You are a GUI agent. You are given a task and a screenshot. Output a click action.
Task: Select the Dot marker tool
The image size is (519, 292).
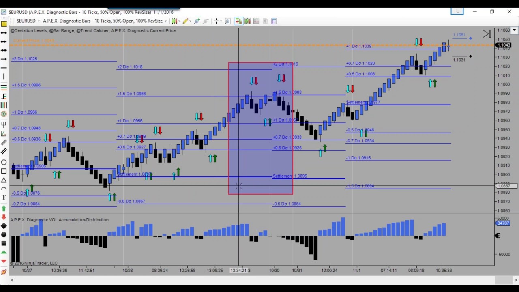pyautogui.click(x=4, y=234)
